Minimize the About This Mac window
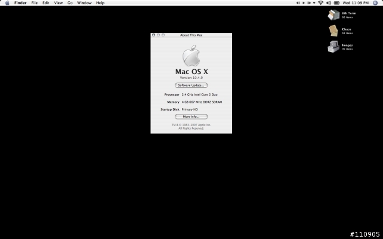Image resolution: width=383 pixels, height=239 pixels. [x=158, y=35]
